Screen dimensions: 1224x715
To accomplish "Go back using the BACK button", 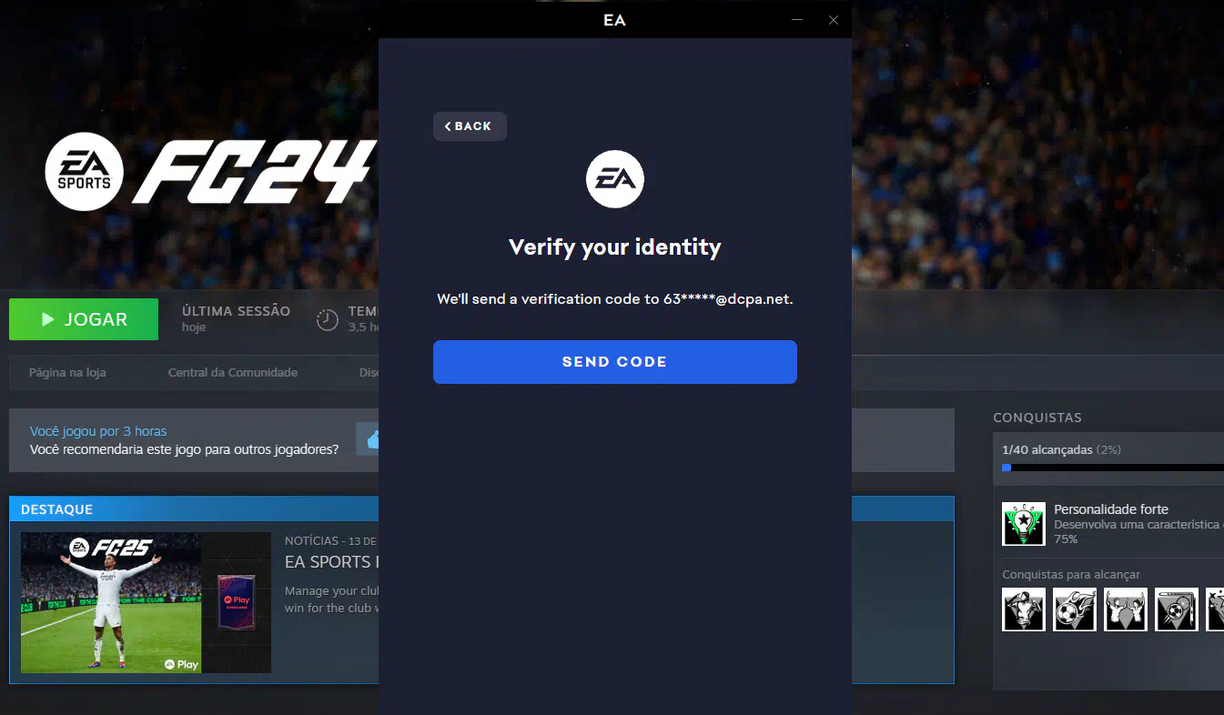I will point(470,126).
